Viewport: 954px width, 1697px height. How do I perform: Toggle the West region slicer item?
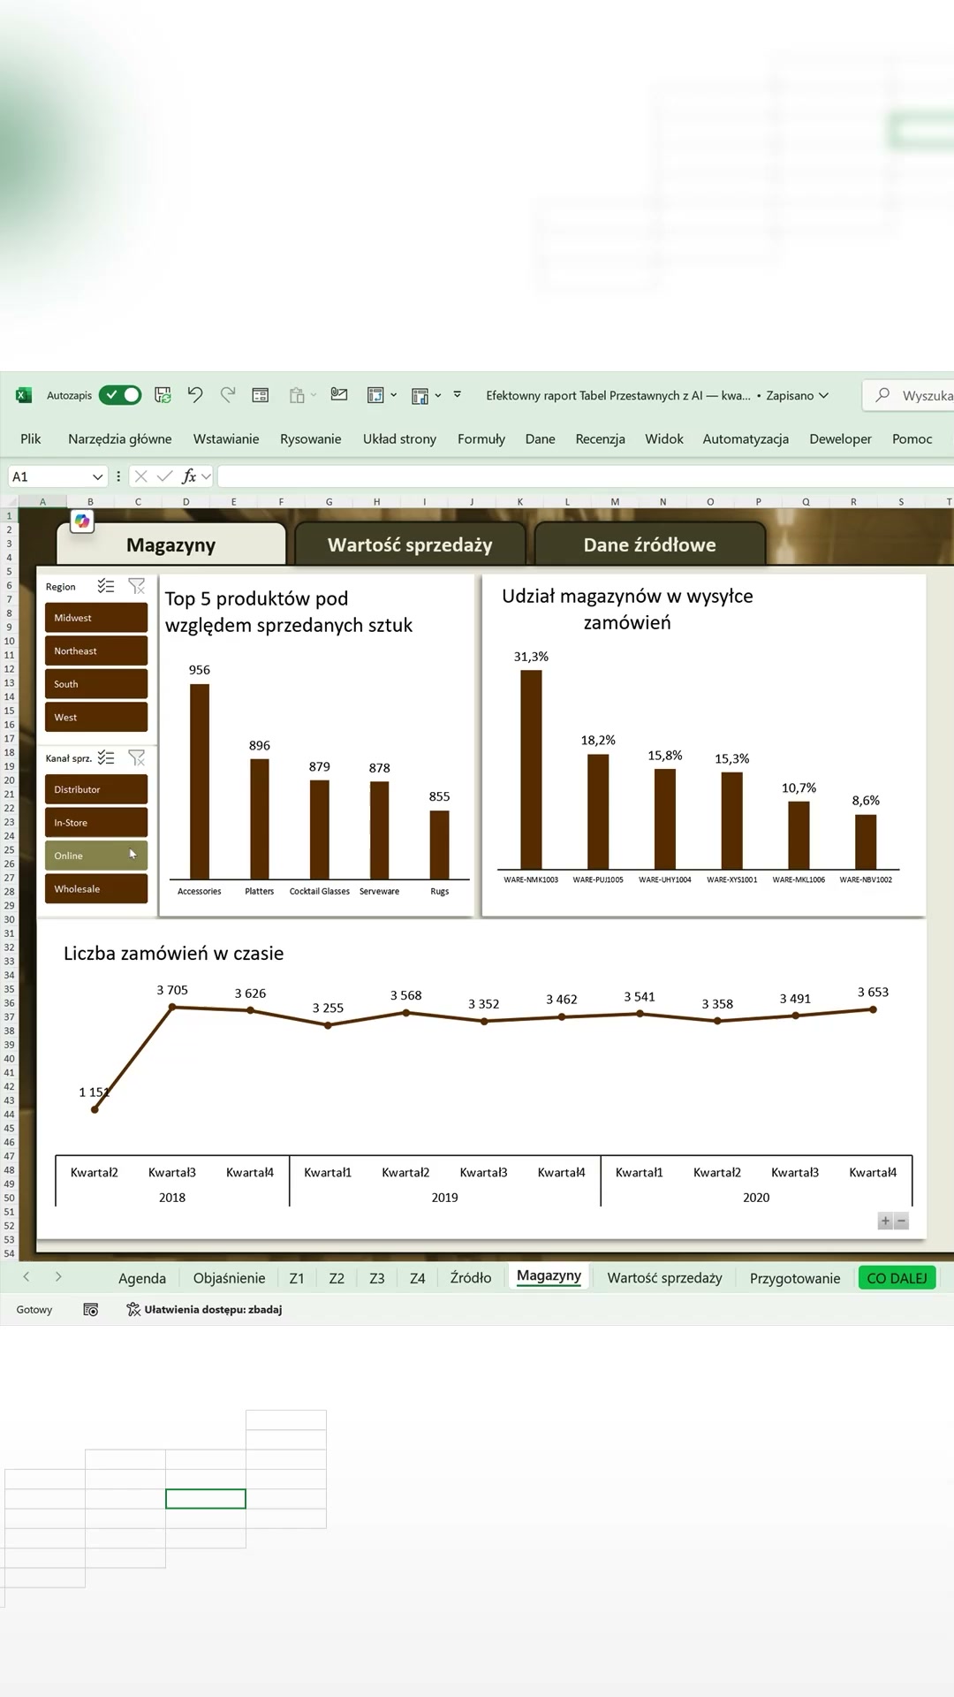96,717
